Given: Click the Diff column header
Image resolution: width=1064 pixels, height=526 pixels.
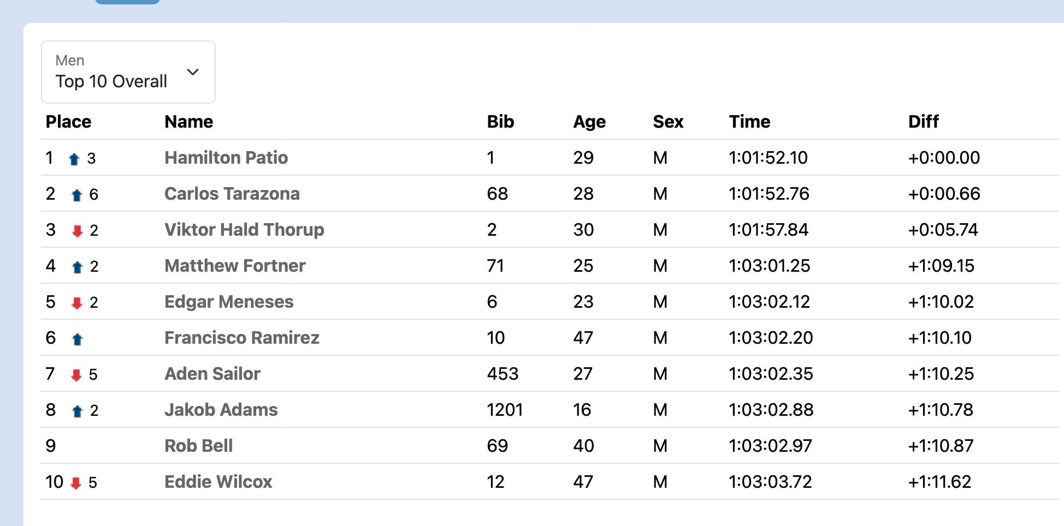Looking at the screenshot, I should [x=923, y=122].
